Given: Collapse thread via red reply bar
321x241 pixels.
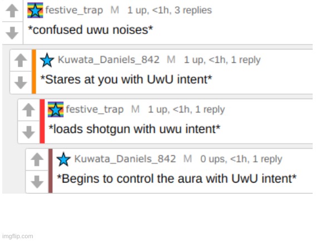Looking at the screenshot, I should tap(42, 121).
